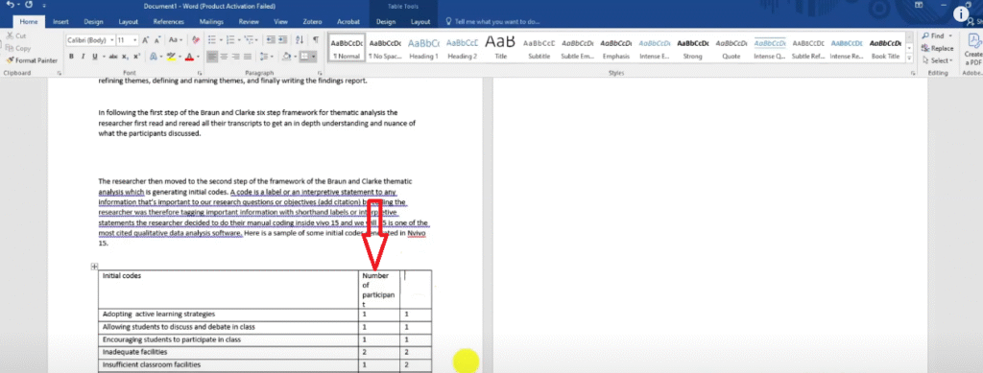Align text right
Viewport: 983px width, 373px height.
tap(236, 57)
